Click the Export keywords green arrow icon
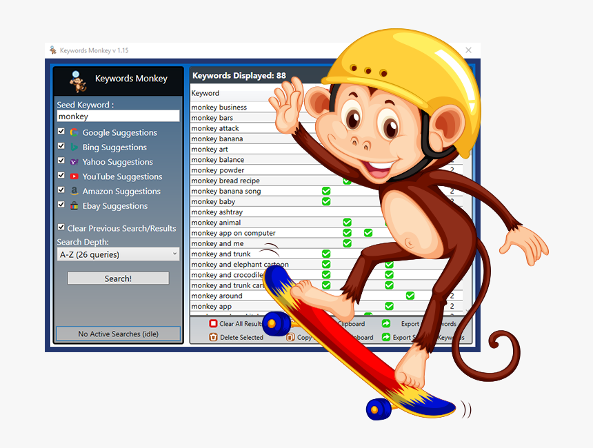The image size is (593, 448). point(386,323)
